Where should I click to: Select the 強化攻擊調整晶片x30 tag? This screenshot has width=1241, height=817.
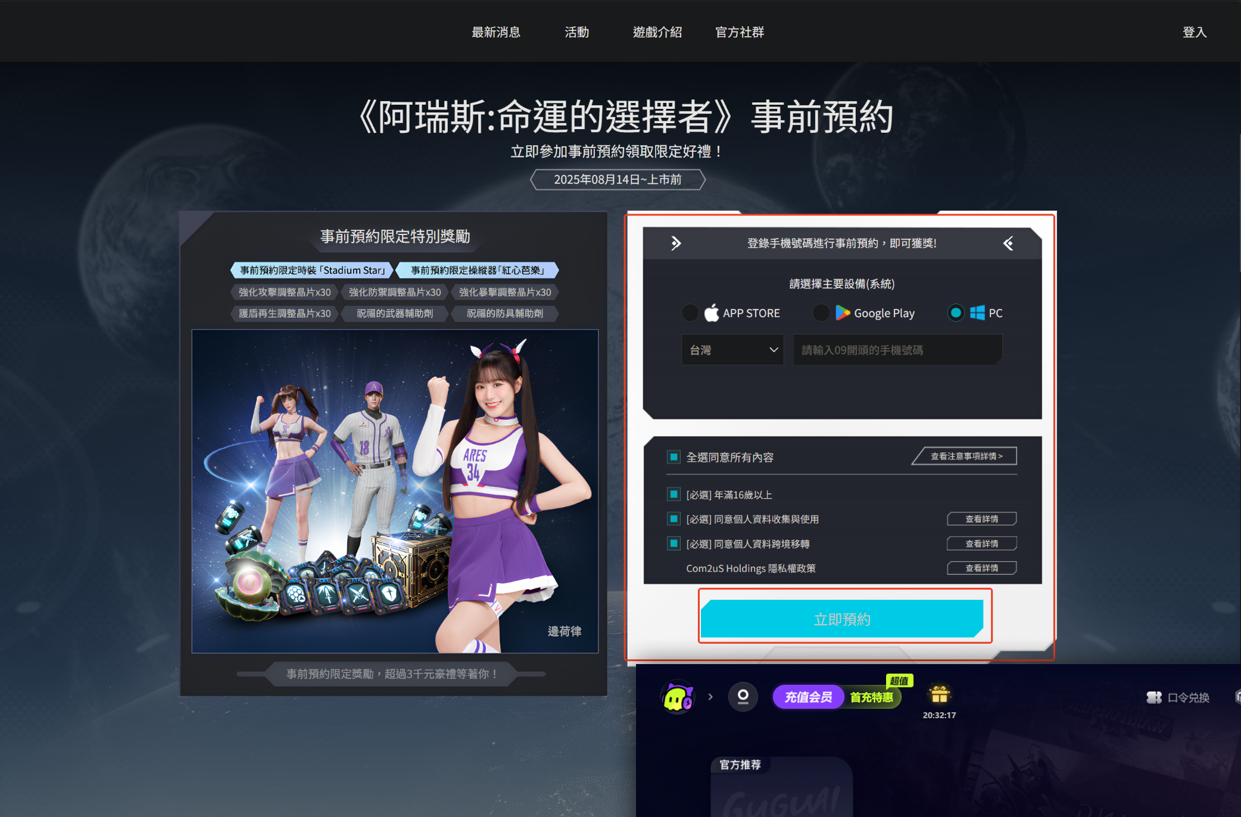pos(285,292)
